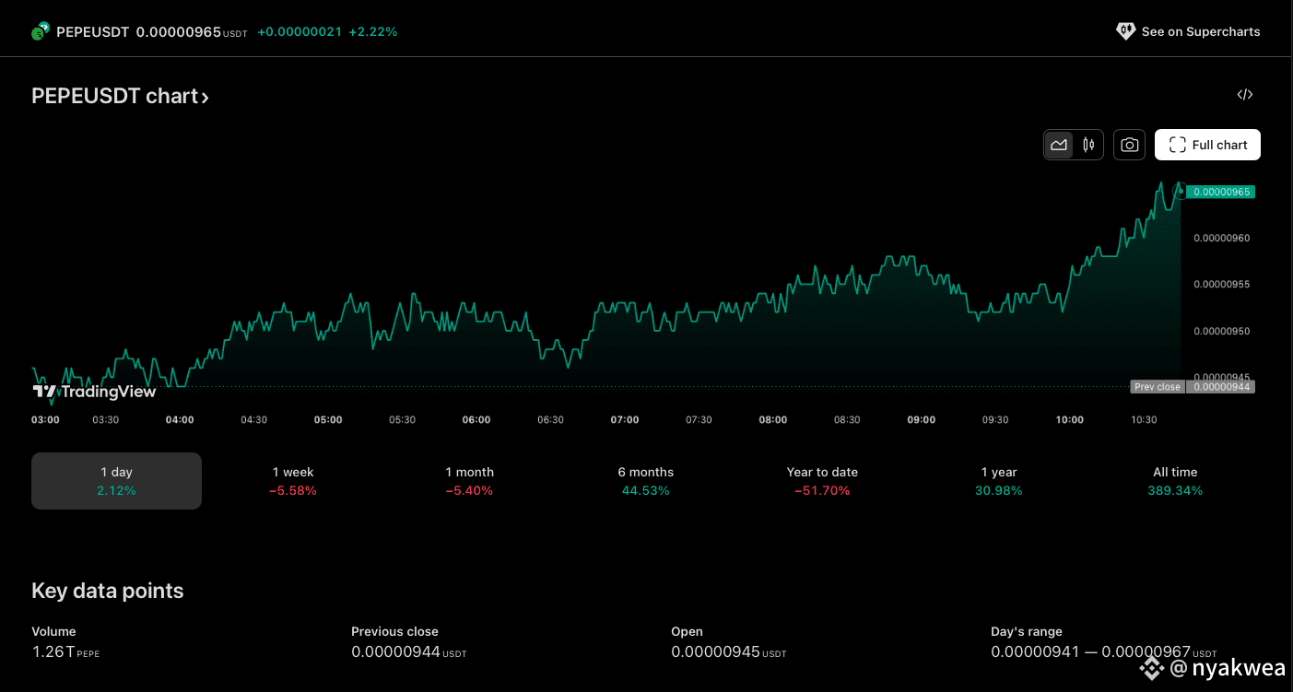The width and height of the screenshot is (1293, 692).
Task: Switch to area chart view
Action: pos(1059,145)
